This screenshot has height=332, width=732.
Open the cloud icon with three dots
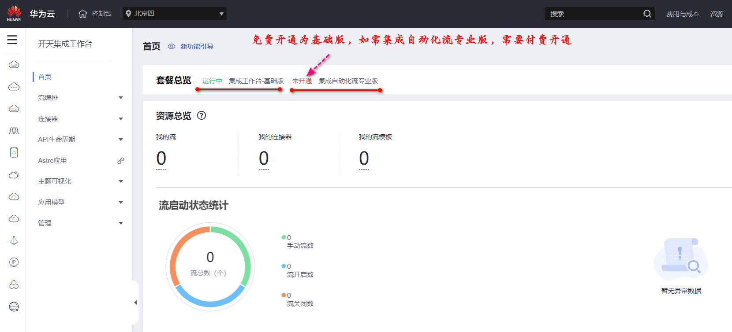(14, 87)
